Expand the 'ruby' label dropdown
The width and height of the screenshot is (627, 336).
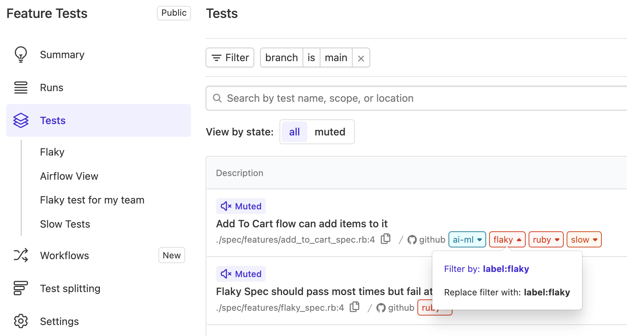coord(545,239)
